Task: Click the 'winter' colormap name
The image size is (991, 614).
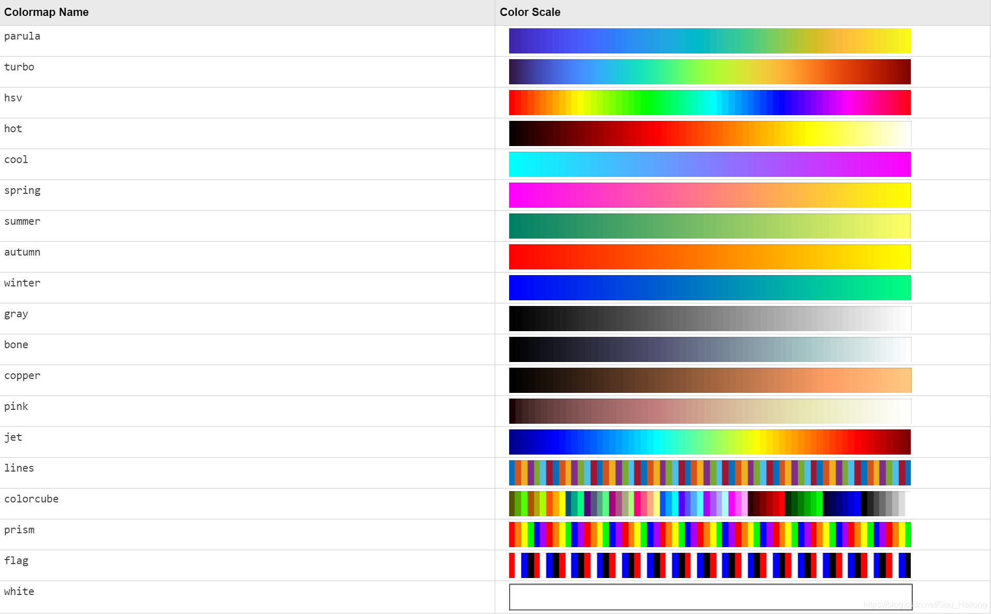Action: point(22,283)
